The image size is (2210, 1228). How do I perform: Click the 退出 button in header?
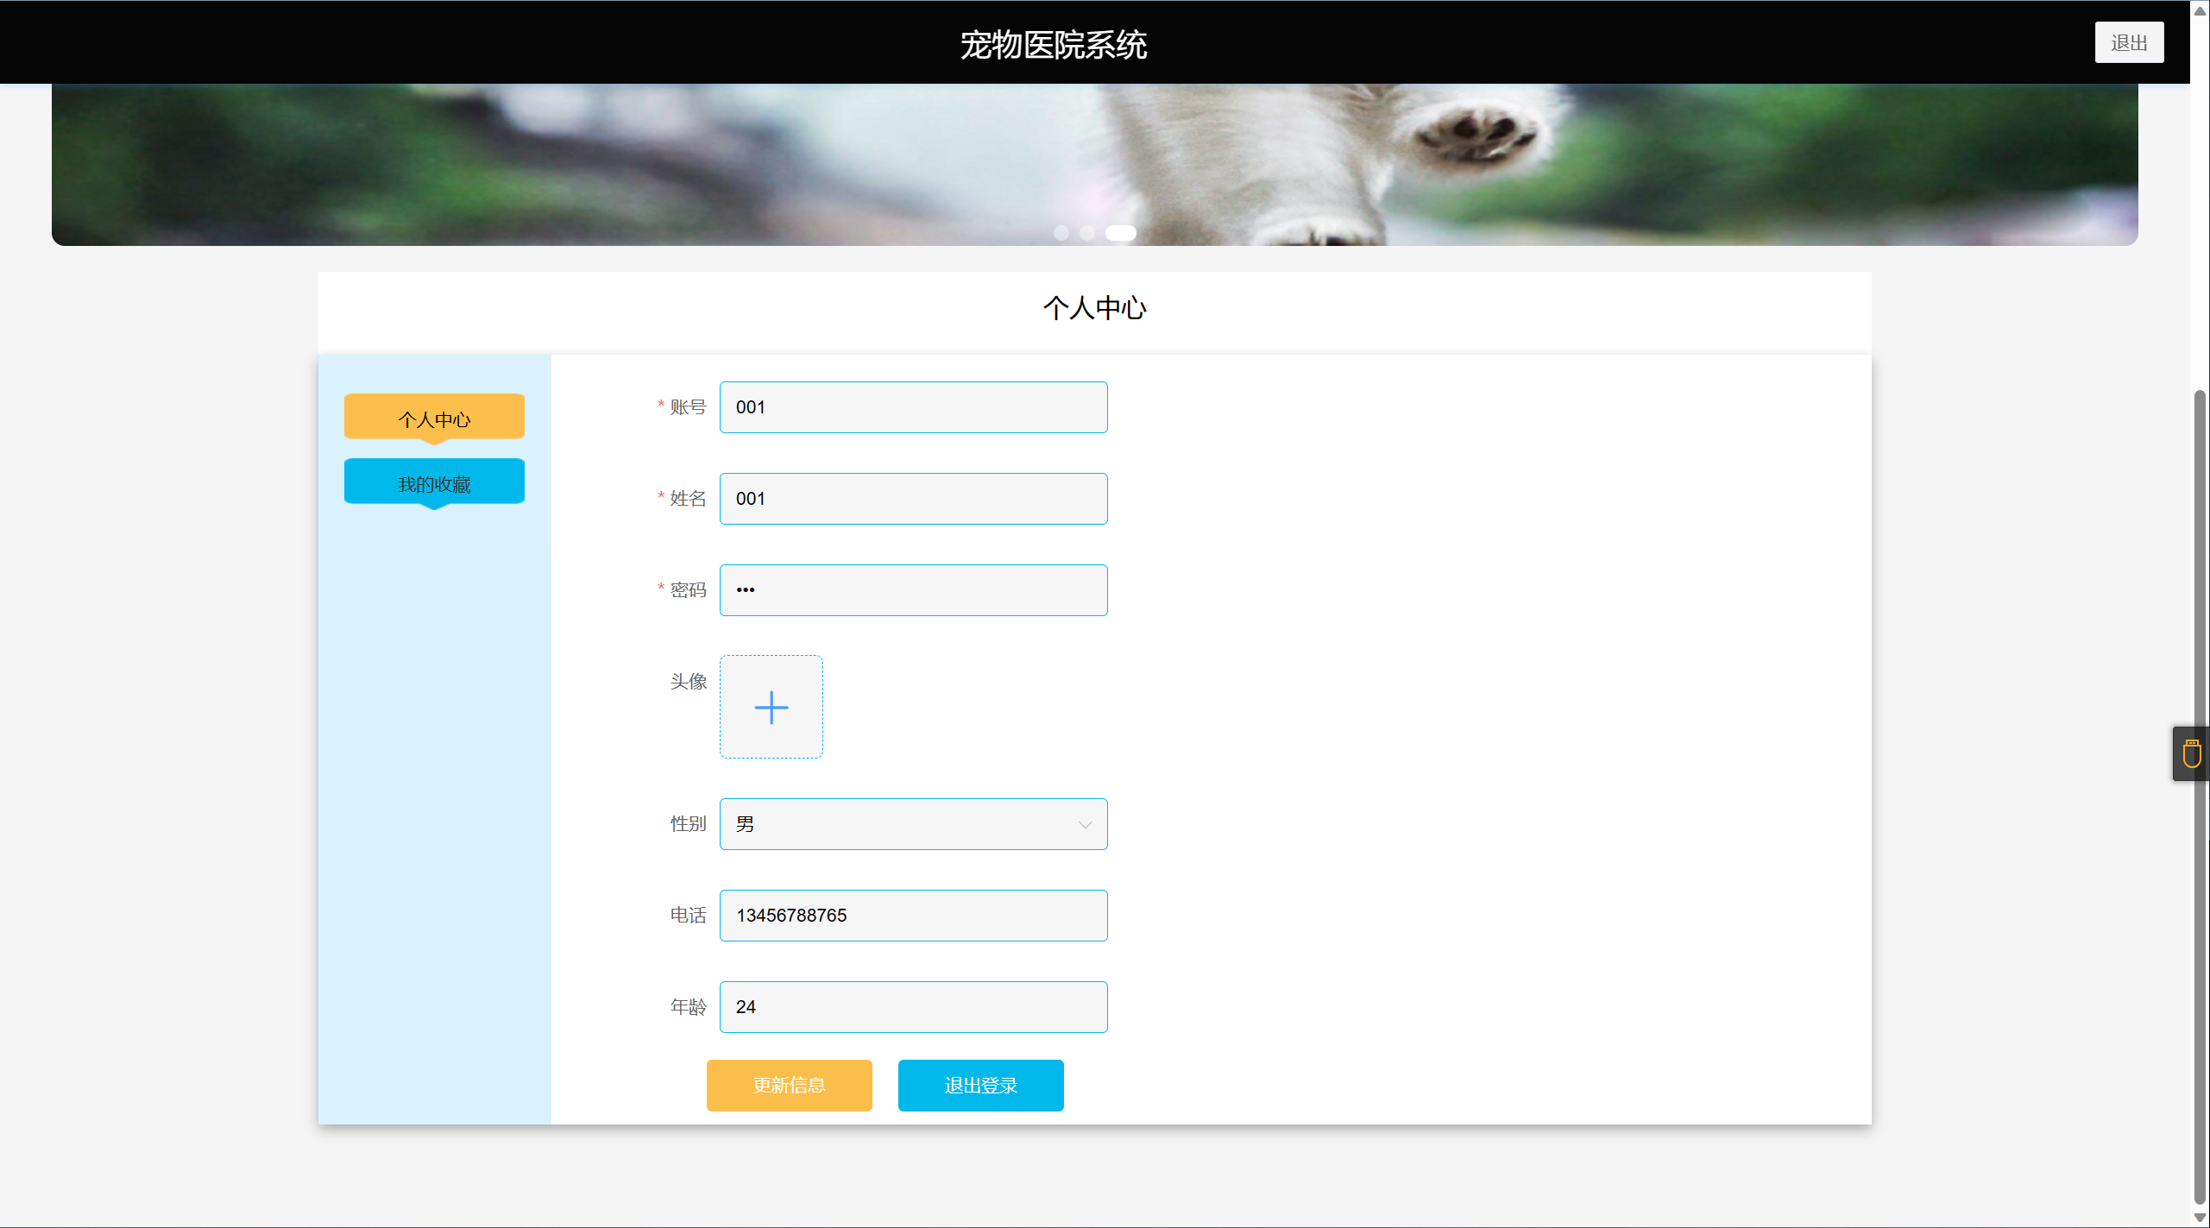click(2128, 42)
